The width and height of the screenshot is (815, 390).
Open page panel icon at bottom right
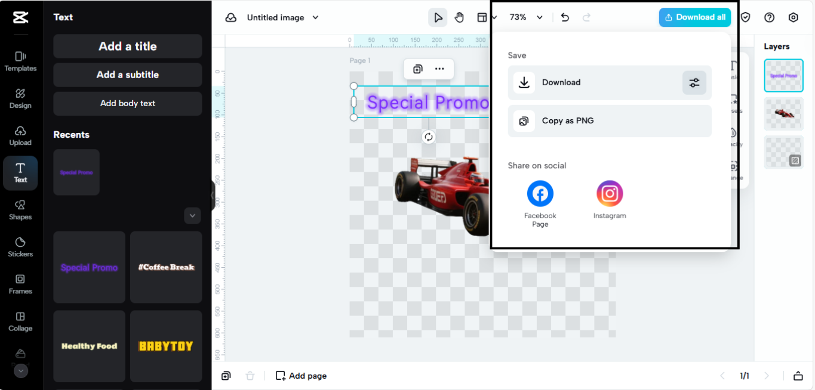tap(798, 376)
